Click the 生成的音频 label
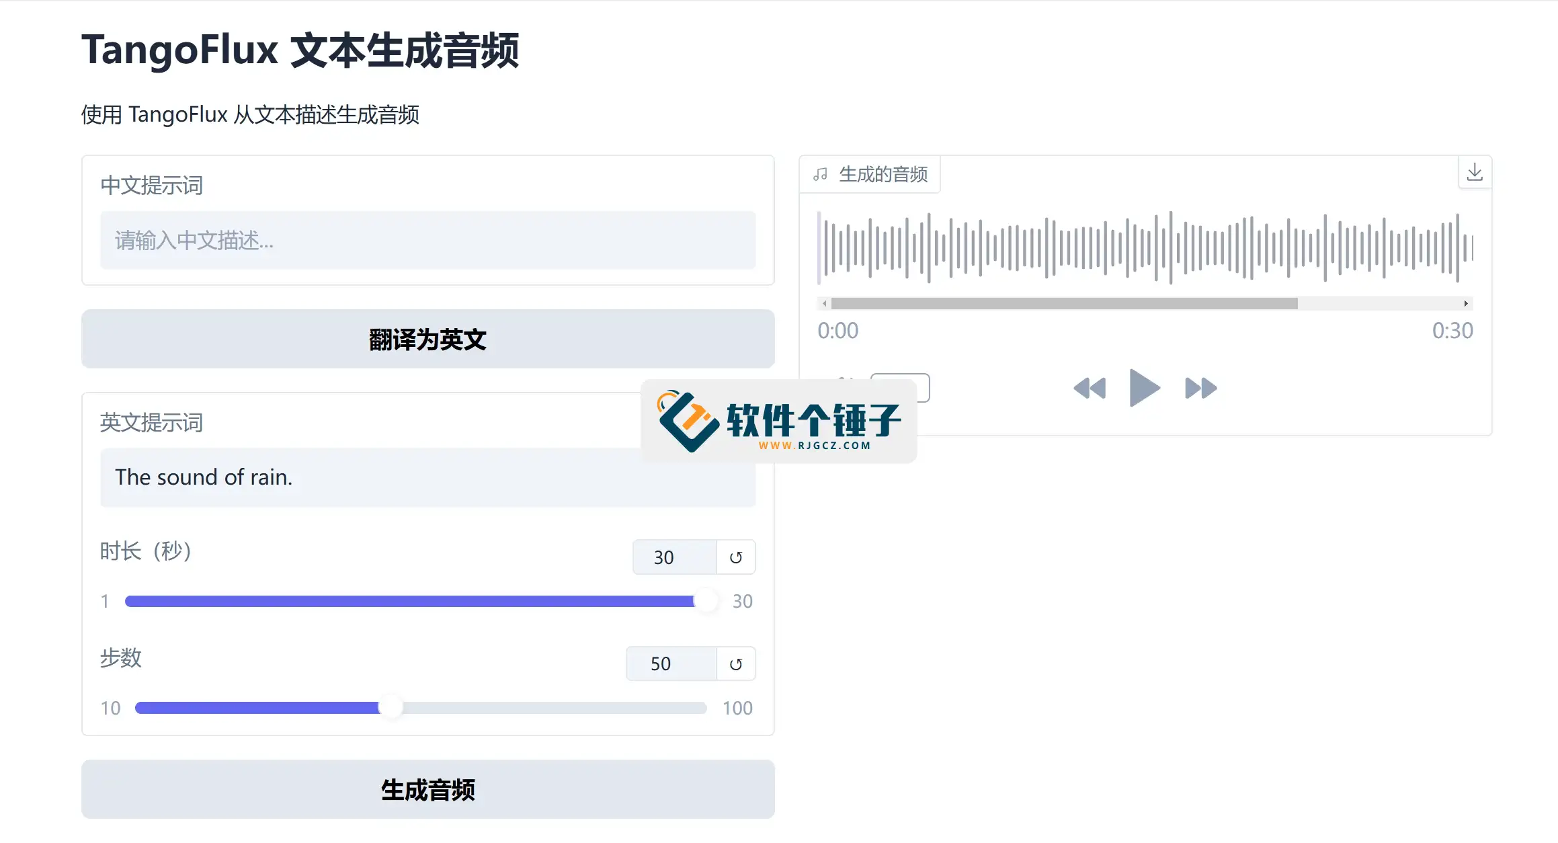This screenshot has width=1558, height=843. 883,175
